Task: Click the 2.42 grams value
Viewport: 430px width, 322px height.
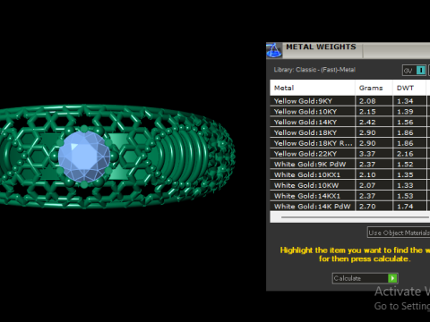Action: (x=367, y=123)
